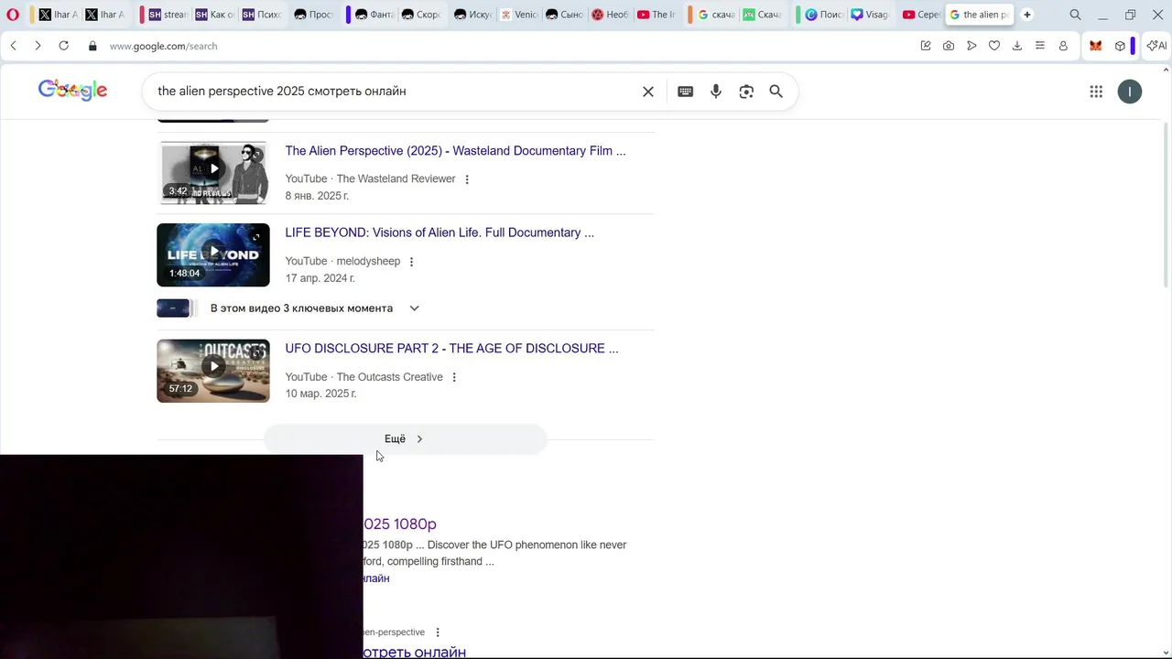Collapse the orange tab island handle
Viewport: 1172px width, 659px height.
(x=690, y=15)
